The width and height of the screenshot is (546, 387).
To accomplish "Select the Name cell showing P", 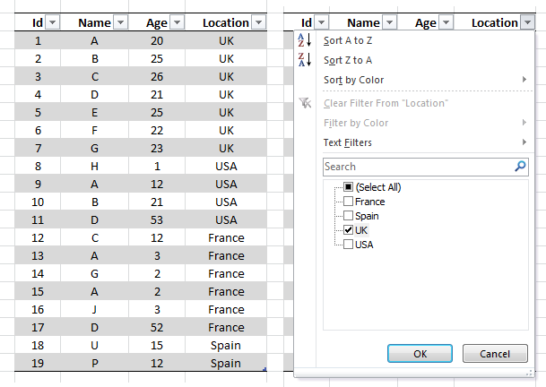I will [94, 363].
